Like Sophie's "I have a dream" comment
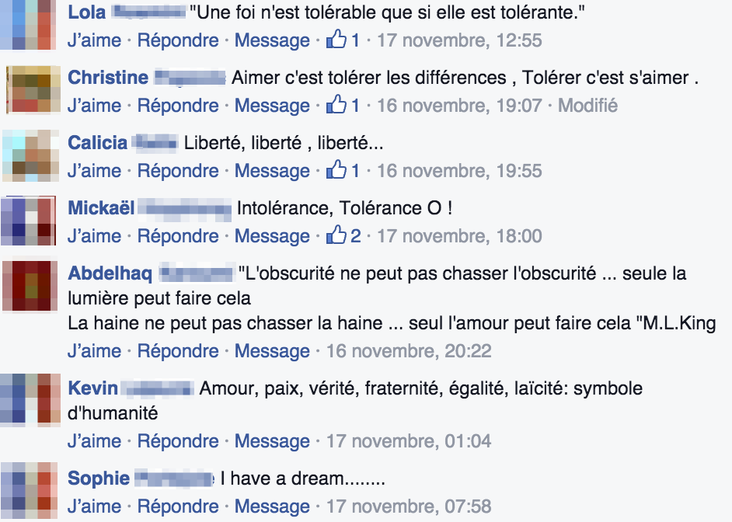 point(94,506)
